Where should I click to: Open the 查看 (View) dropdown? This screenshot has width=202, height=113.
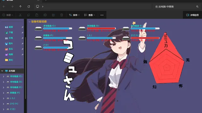click(x=90, y=15)
